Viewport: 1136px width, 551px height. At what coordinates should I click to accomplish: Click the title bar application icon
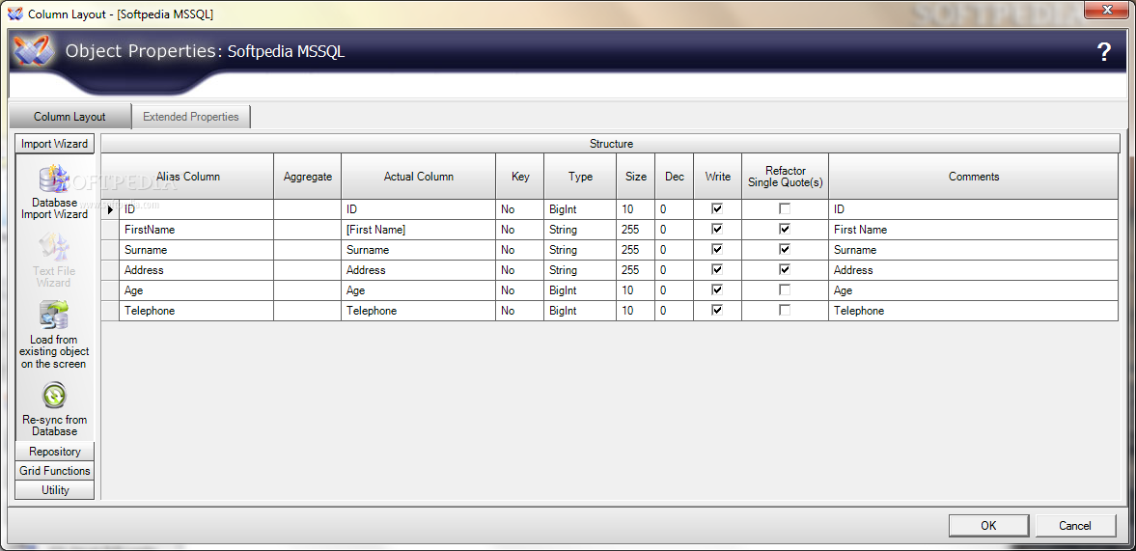14,14
